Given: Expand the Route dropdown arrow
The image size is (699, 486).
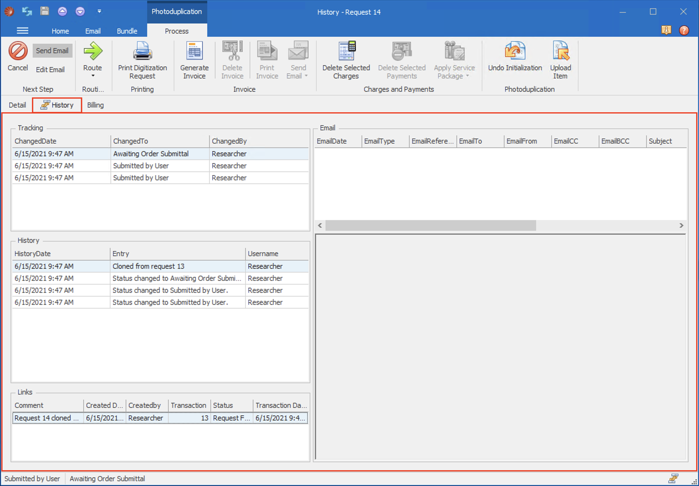Looking at the screenshot, I should [x=92, y=76].
